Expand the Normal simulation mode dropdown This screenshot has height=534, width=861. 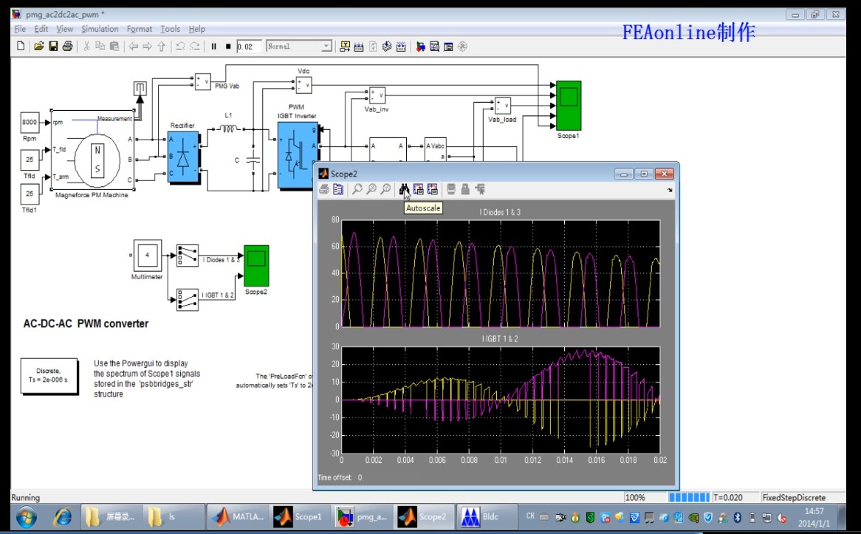pyautogui.click(x=326, y=47)
